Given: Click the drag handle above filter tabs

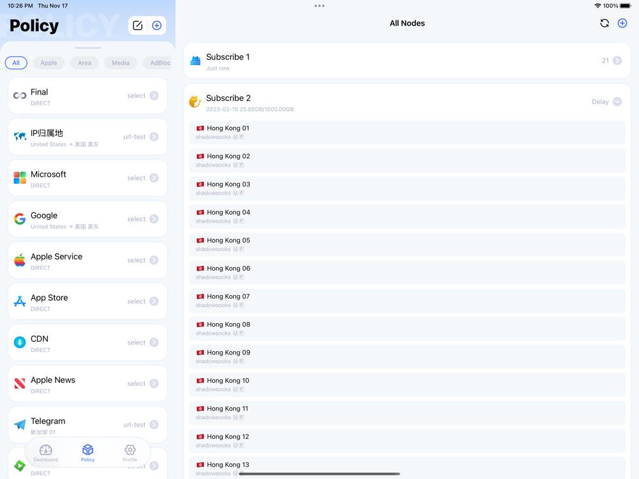Looking at the screenshot, I should pyautogui.click(x=88, y=48).
